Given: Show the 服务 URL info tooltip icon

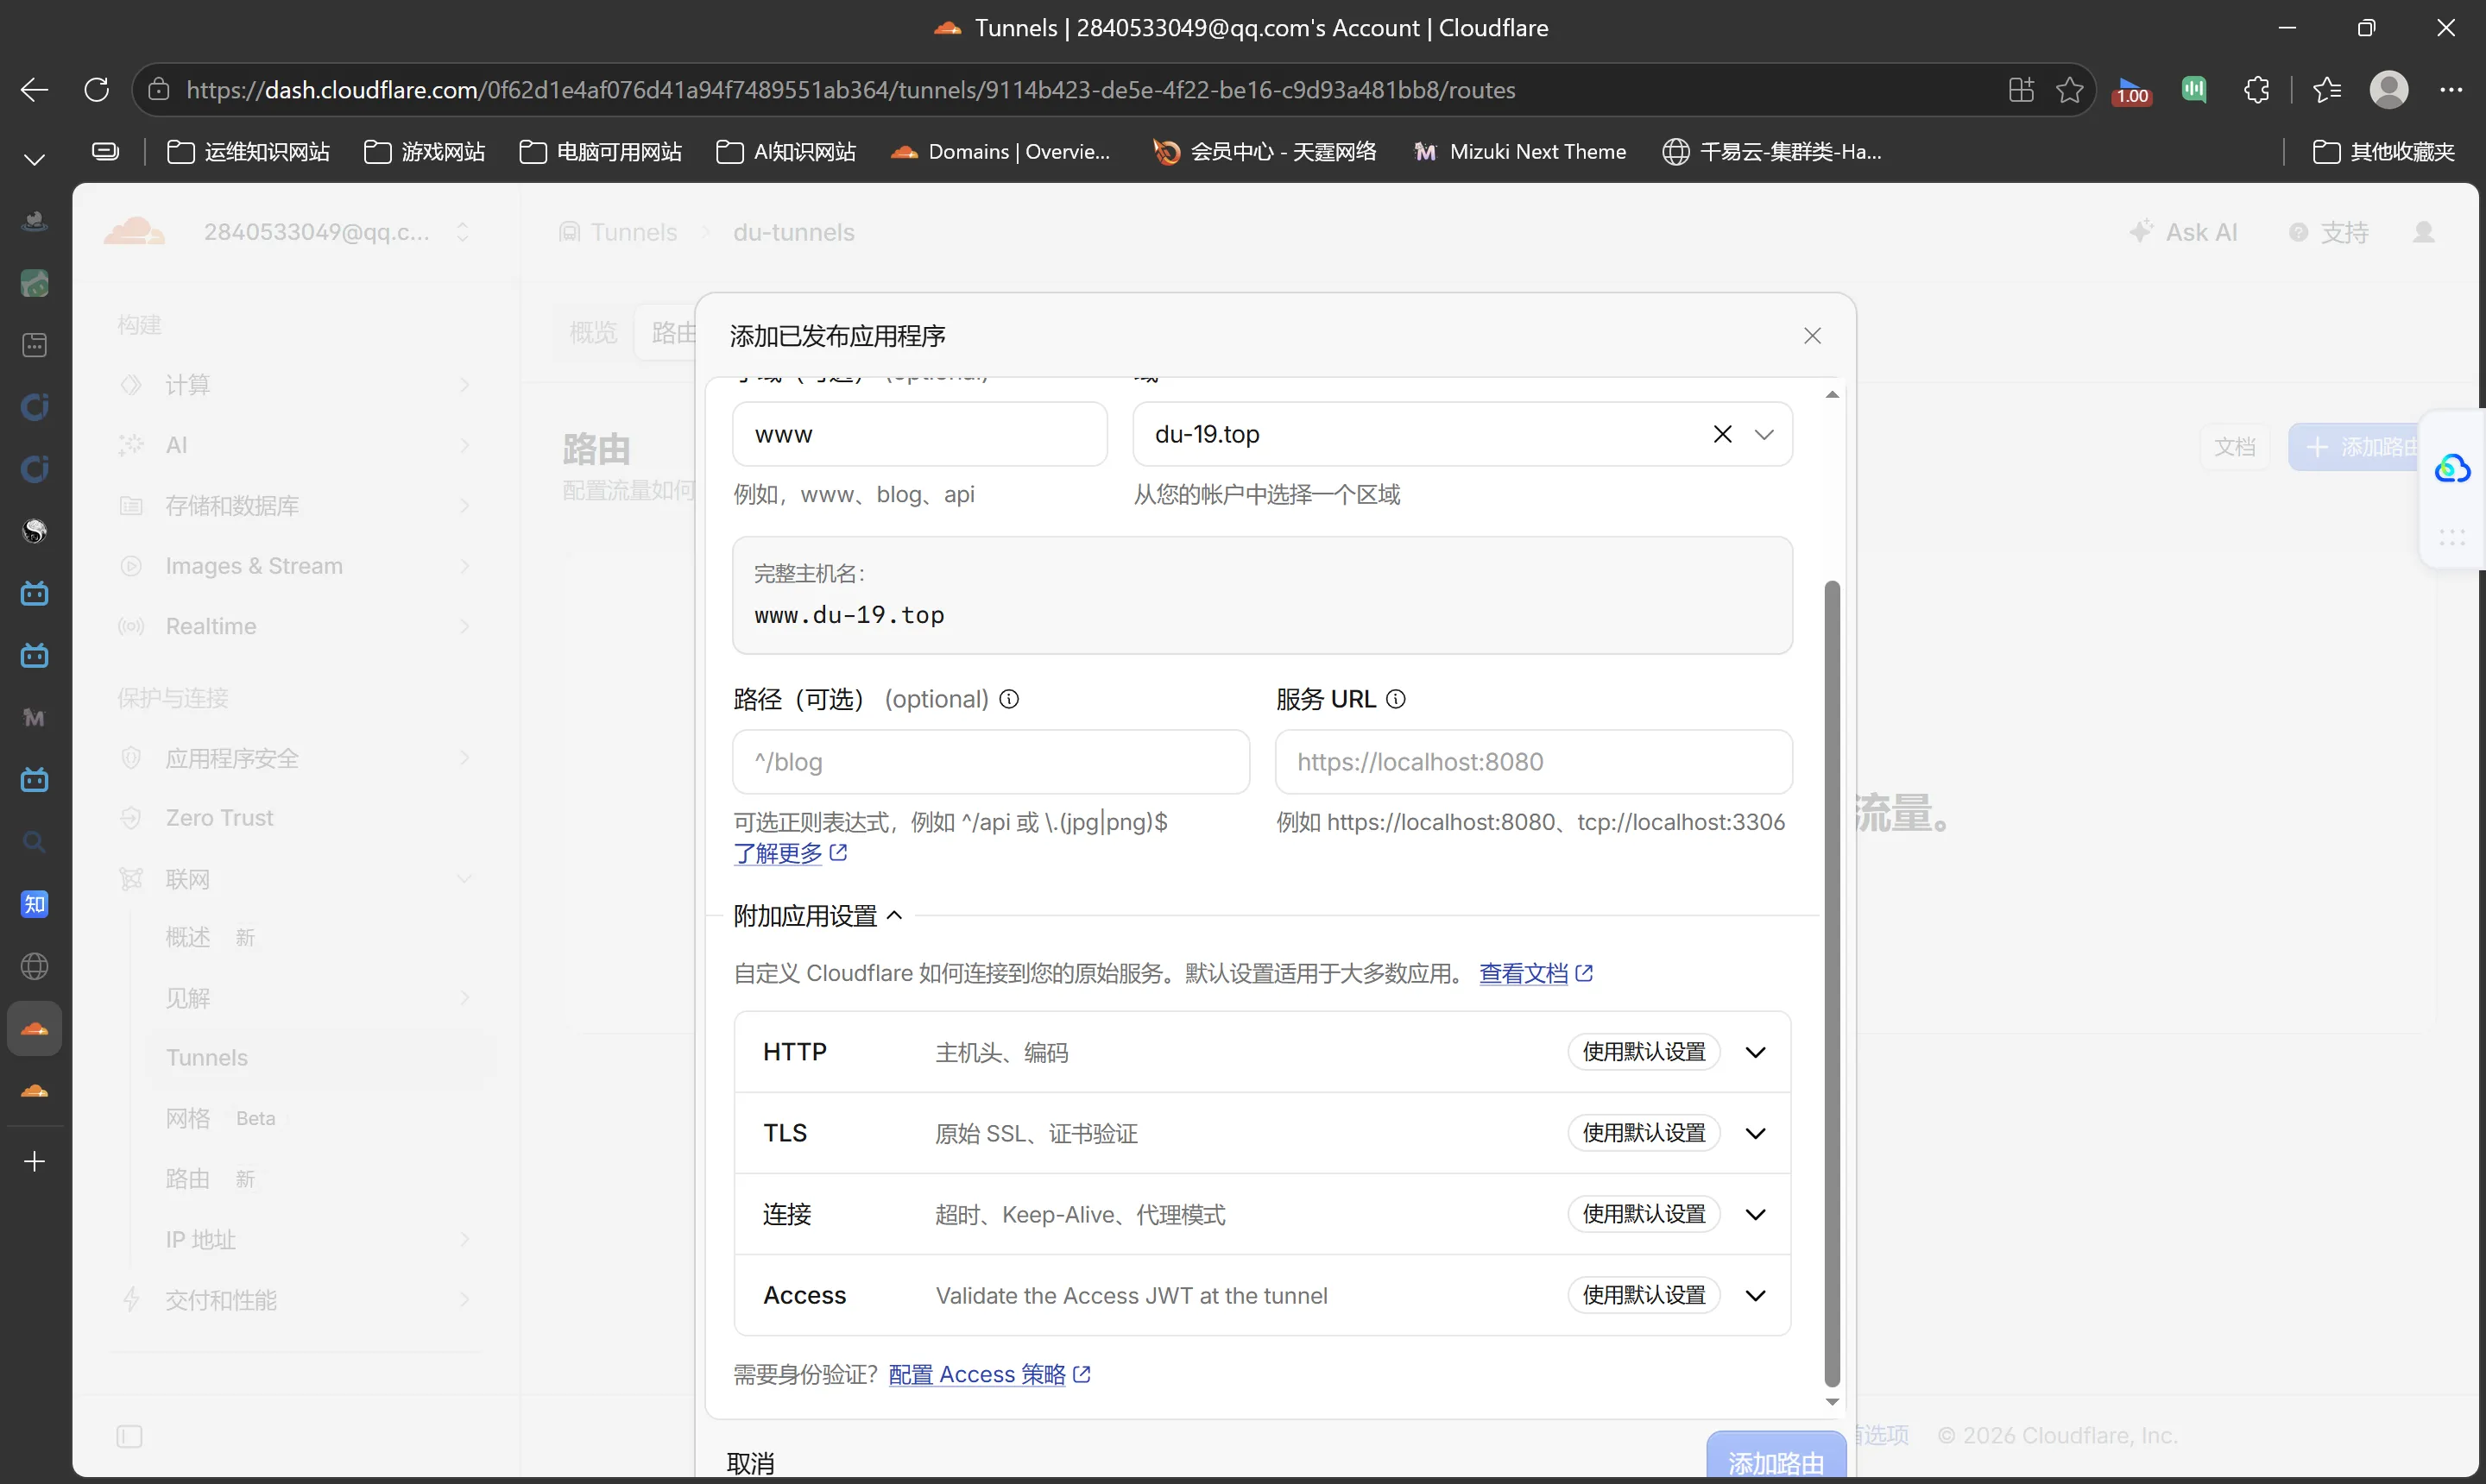Looking at the screenshot, I should click(x=1396, y=699).
